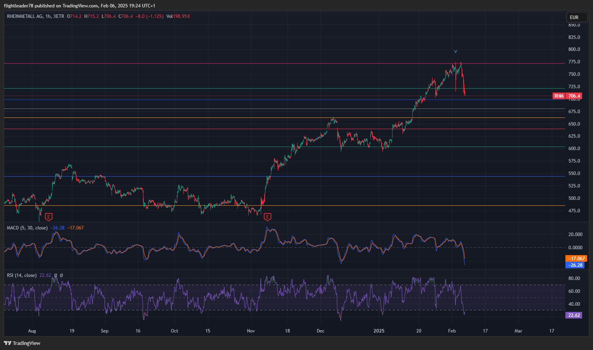Click the change value −8.0 (−1.12%)
This screenshot has width=593, height=350.
coord(150,16)
